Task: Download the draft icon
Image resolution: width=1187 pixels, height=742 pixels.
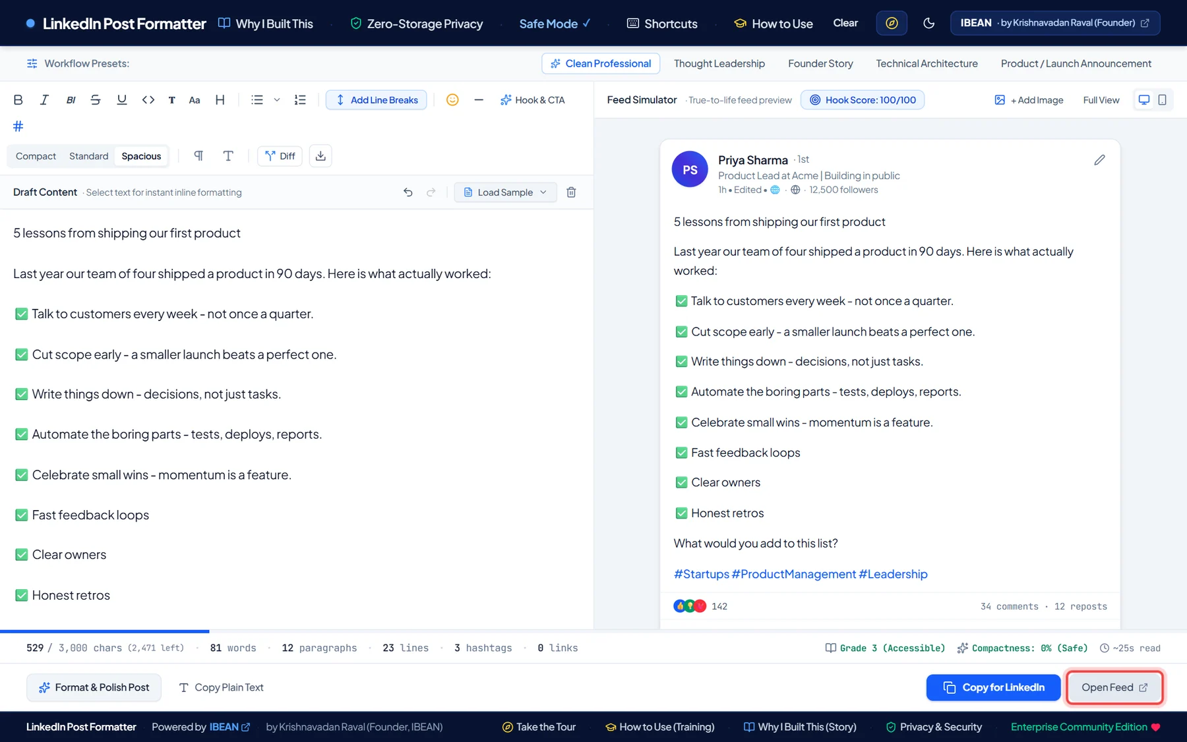Action: 320,156
